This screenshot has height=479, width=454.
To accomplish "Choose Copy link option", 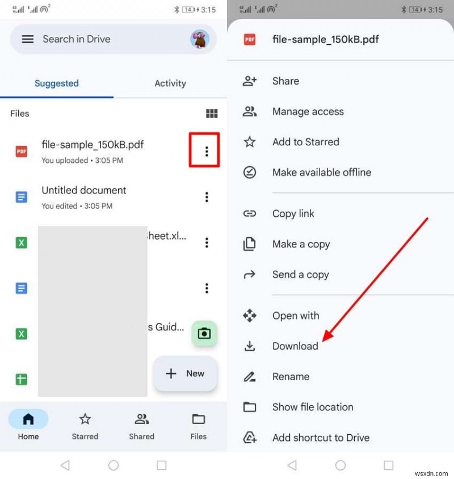I will click(x=340, y=213).
